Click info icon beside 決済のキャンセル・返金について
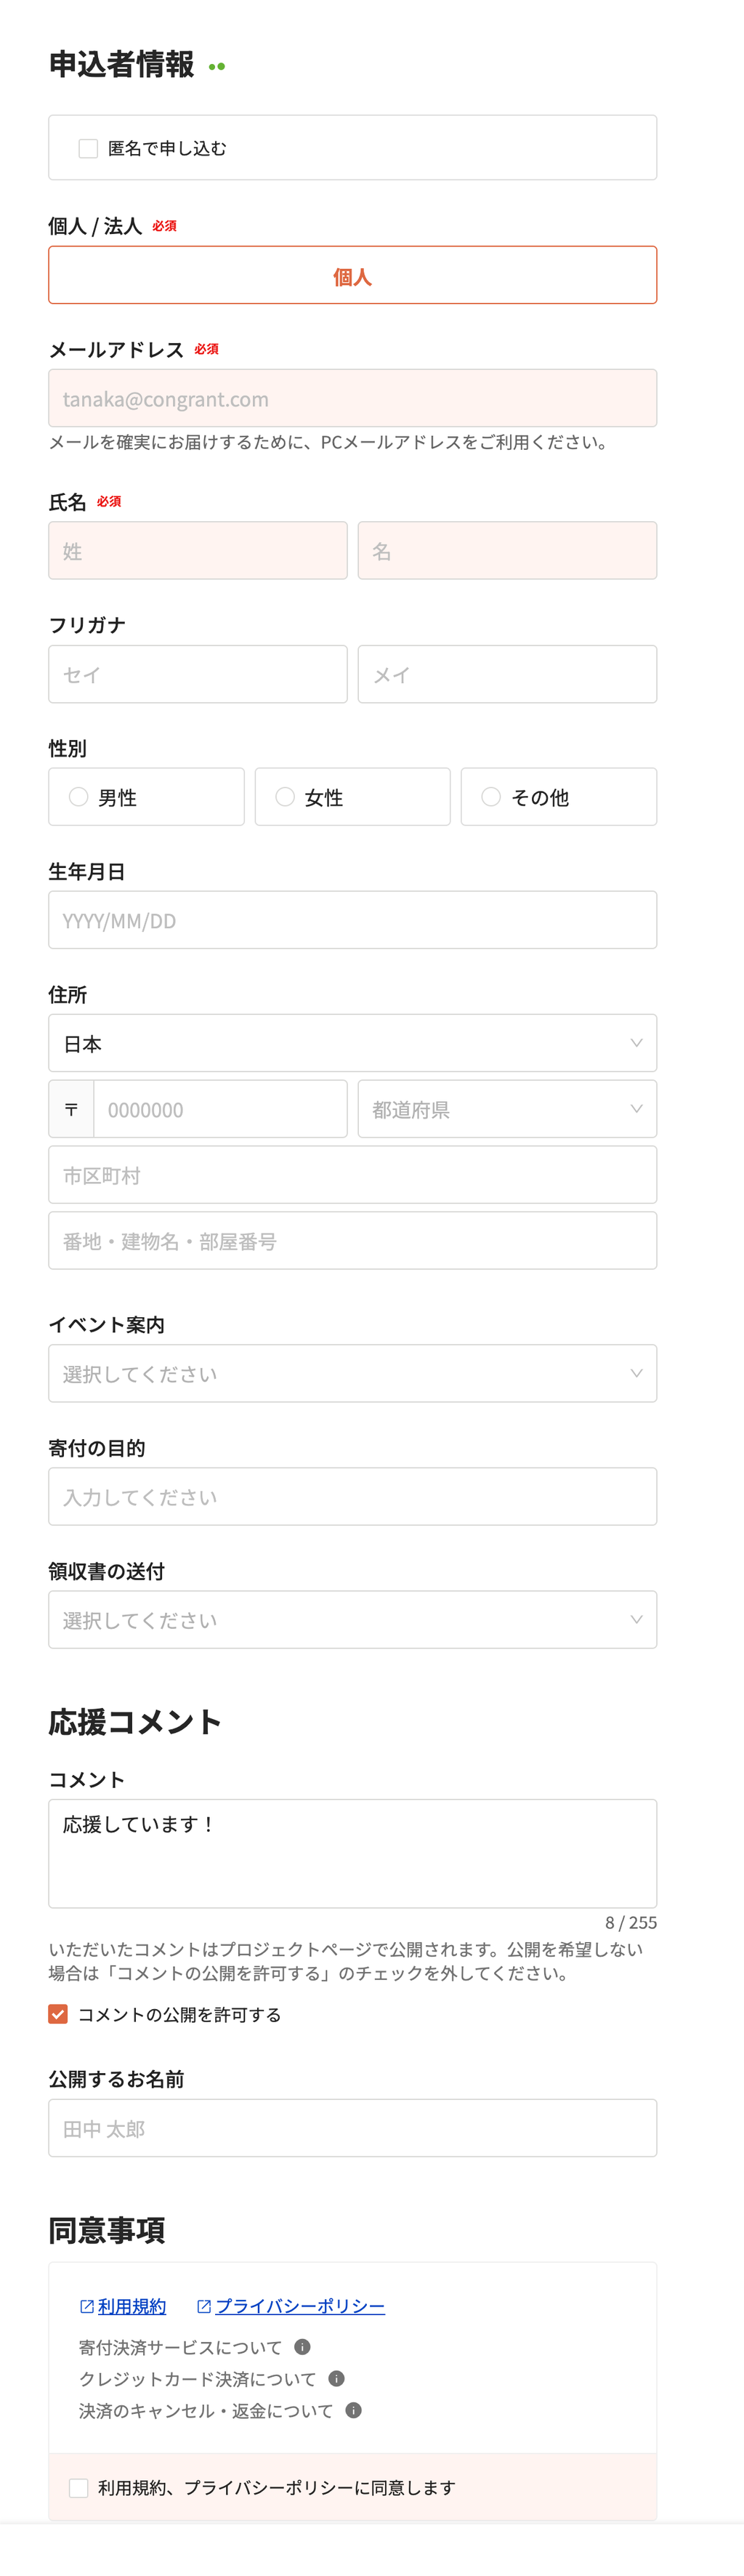 (x=353, y=2410)
